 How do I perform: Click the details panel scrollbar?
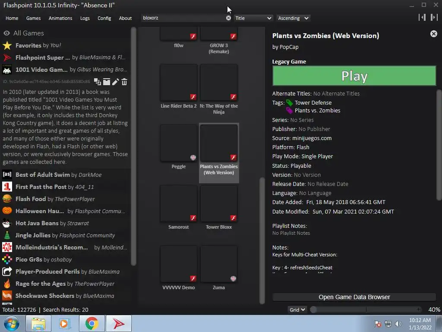tap(439, 145)
